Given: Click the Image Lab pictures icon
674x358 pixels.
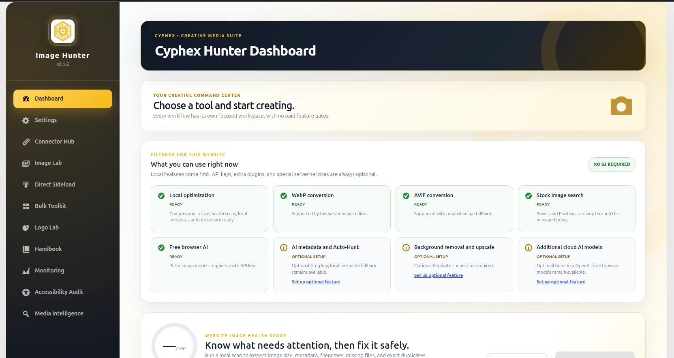Looking at the screenshot, I should click(26, 163).
